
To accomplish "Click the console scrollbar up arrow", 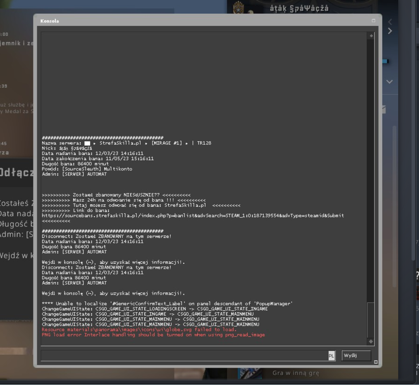I will tap(371, 35).
